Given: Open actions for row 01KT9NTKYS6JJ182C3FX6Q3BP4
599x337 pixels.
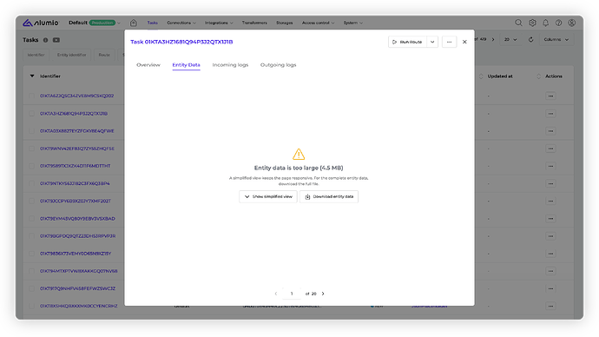Looking at the screenshot, I should click(x=550, y=183).
